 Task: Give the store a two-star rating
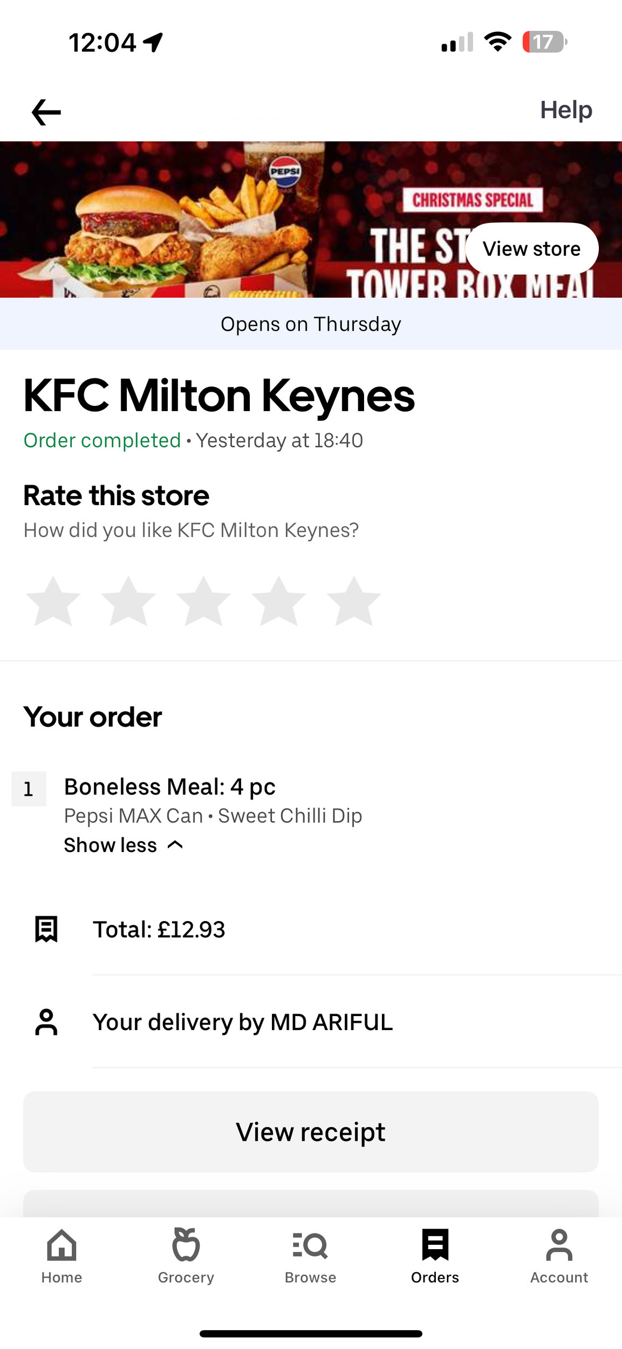[128, 601]
